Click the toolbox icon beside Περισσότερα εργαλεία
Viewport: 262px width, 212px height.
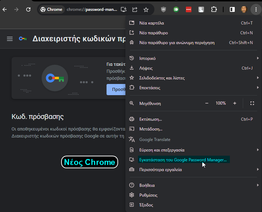coord(132,170)
